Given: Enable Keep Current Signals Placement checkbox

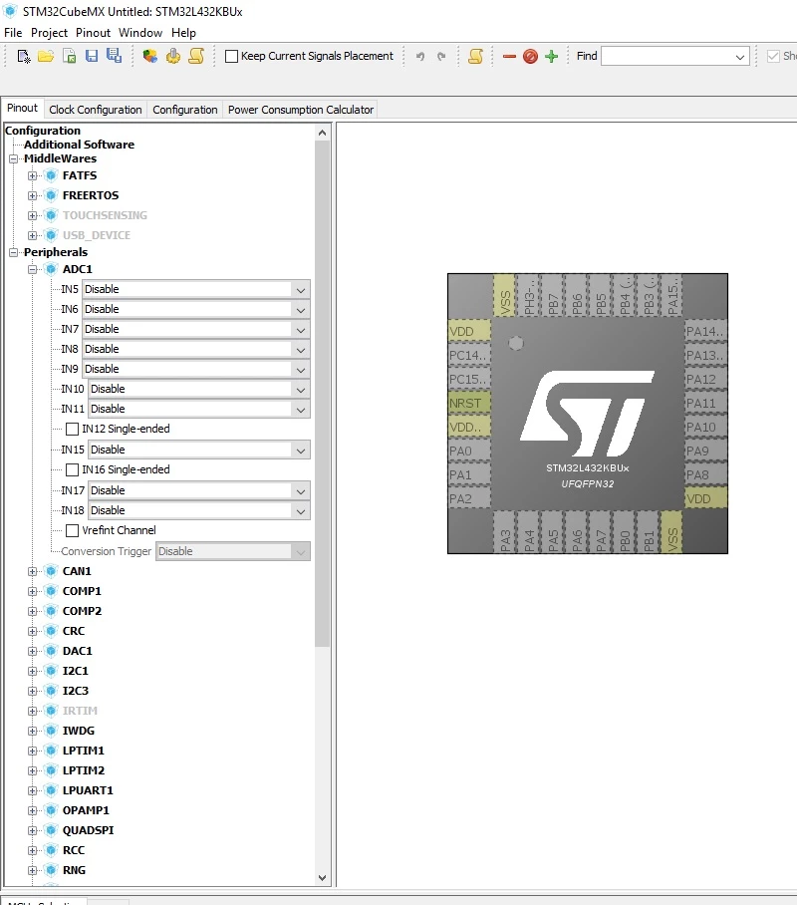Looking at the screenshot, I should pos(231,56).
